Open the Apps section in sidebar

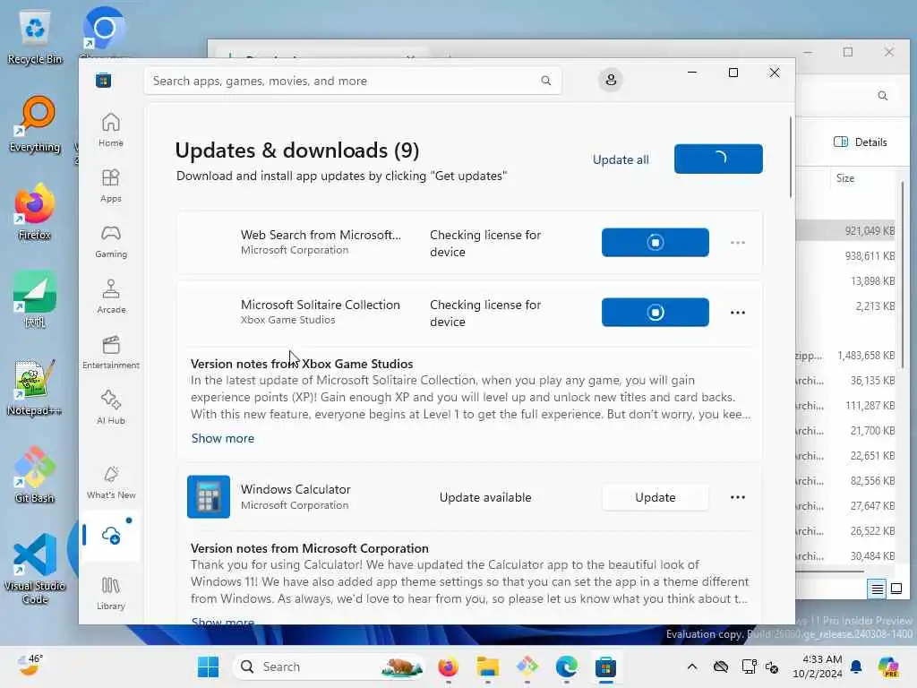pyautogui.click(x=110, y=185)
